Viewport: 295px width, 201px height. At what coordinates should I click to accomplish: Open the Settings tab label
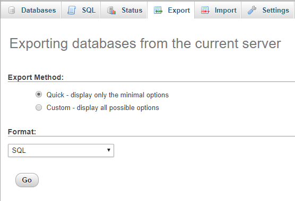pyautogui.click(x=275, y=11)
